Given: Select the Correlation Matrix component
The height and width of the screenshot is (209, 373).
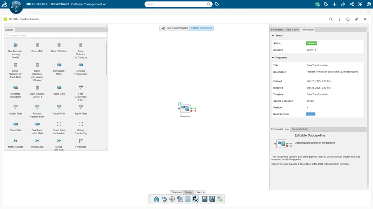Looking at the screenshot, I should (59, 69).
